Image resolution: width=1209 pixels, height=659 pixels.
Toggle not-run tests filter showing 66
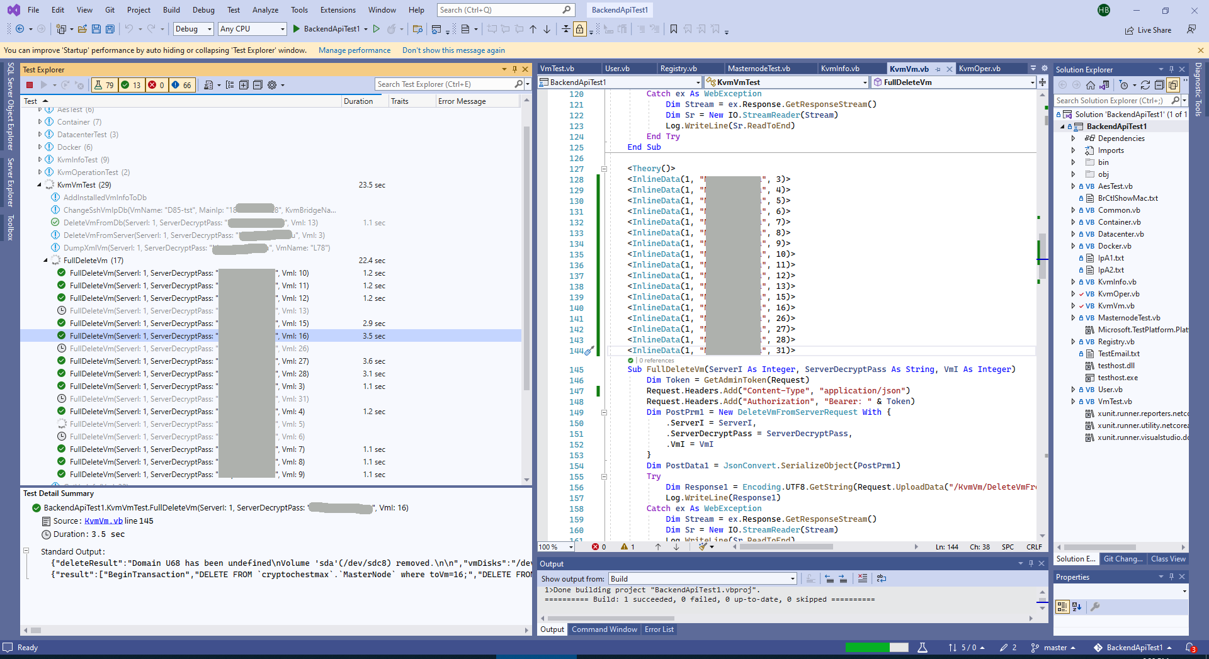pyautogui.click(x=181, y=85)
